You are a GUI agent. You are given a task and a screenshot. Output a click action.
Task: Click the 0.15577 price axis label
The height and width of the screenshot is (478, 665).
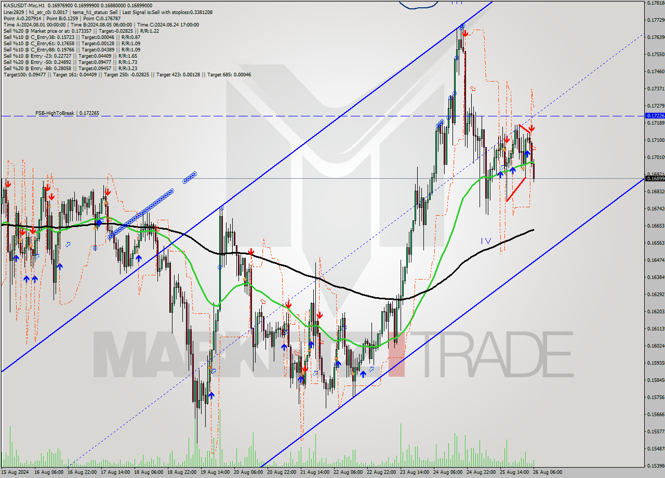(656, 432)
